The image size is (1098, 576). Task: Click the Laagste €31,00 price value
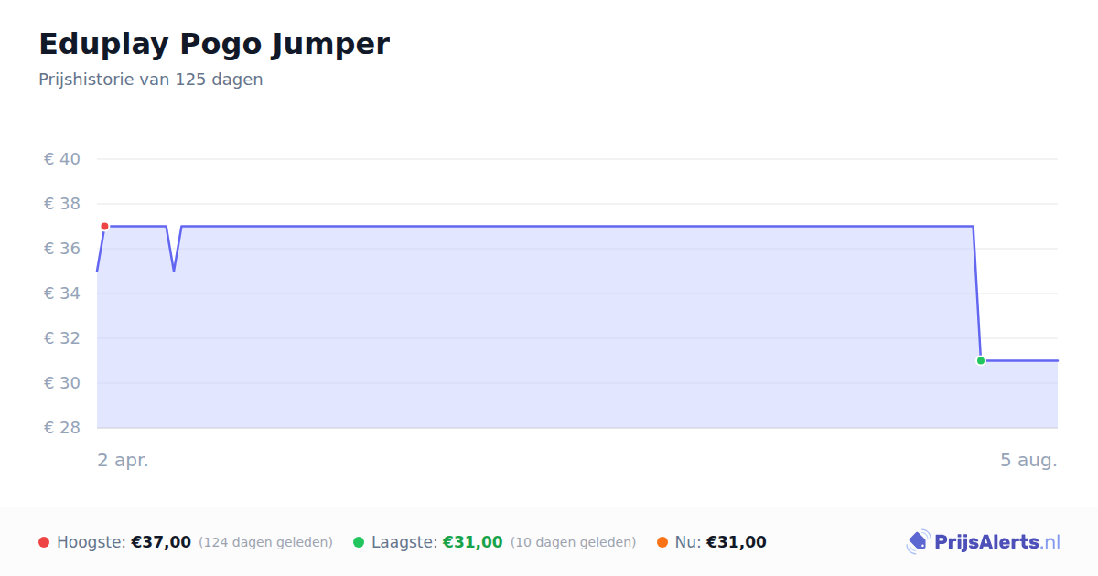point(473,542)
